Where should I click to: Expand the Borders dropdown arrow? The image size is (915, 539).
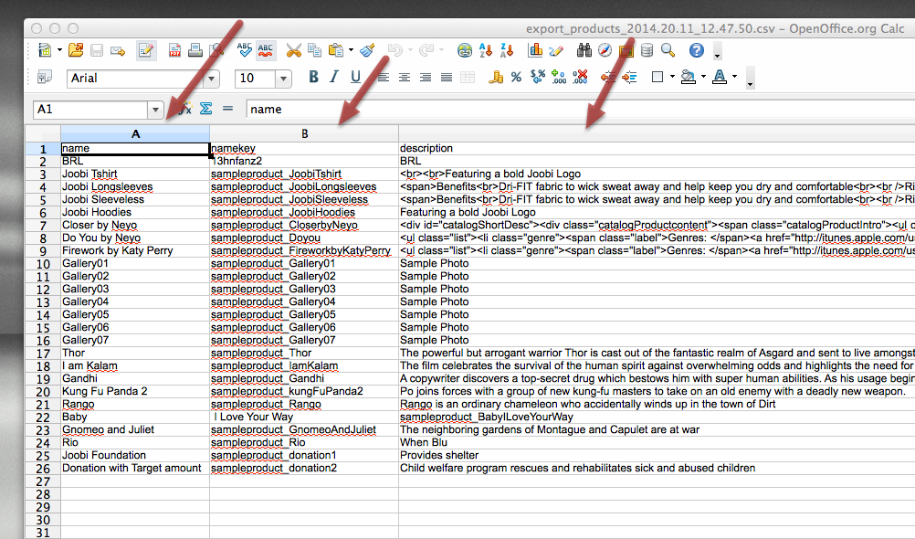[x=672, y=77]
